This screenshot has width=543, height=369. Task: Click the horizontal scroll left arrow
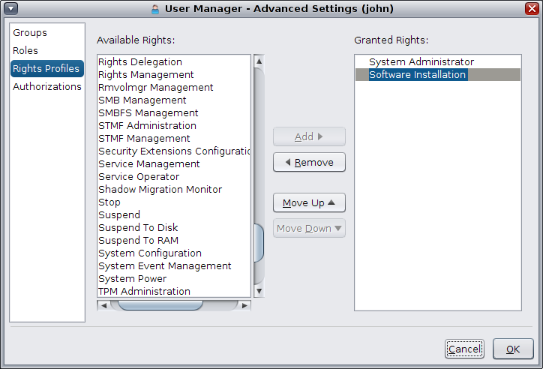[x=102, y=305]
